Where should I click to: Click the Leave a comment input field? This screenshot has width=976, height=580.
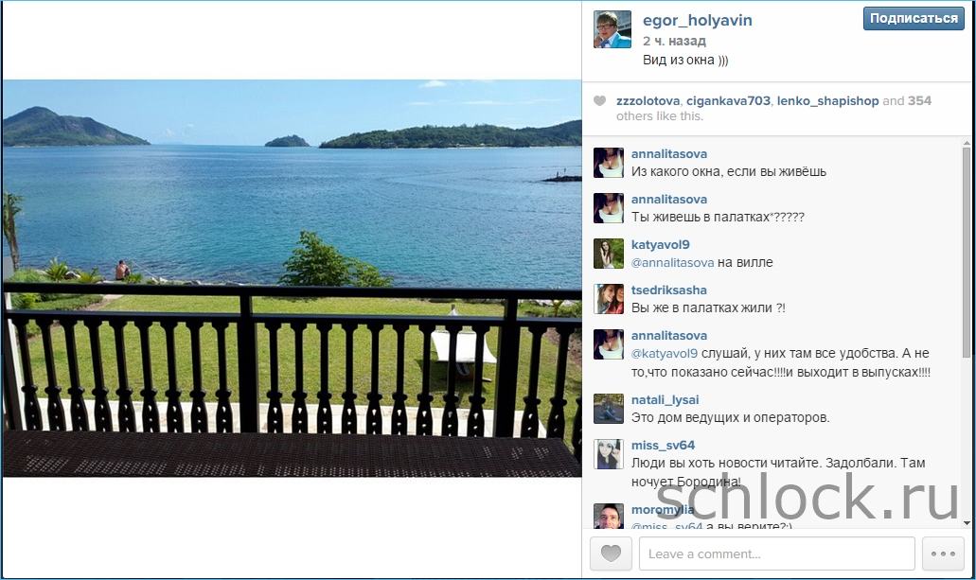tap(777, 554)
